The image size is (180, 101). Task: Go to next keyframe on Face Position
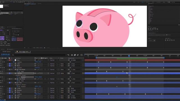(x=4, y=62)
